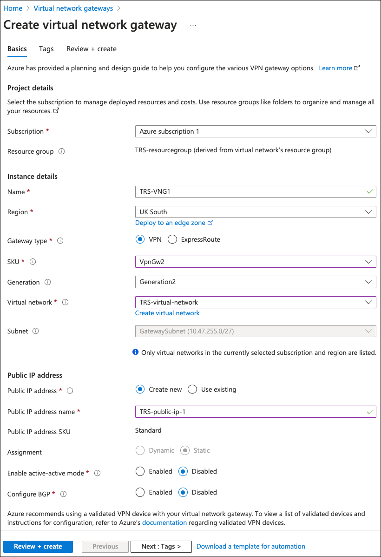Image resolution: width=381 pixels, height=557 pixels.
Task: Click the Subnet info icon
Action: pyautogui.click(x=36, y=331)
